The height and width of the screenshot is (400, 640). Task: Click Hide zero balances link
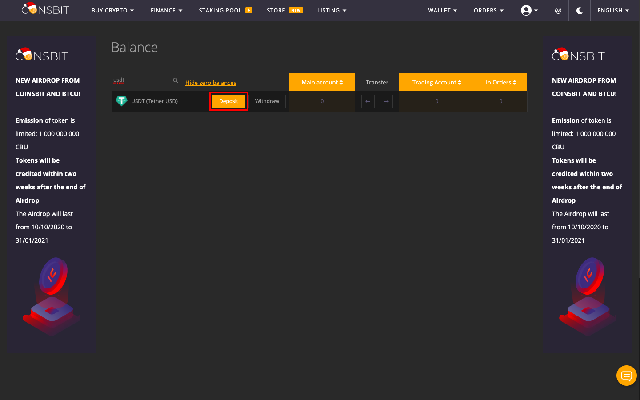pos(211,83)
